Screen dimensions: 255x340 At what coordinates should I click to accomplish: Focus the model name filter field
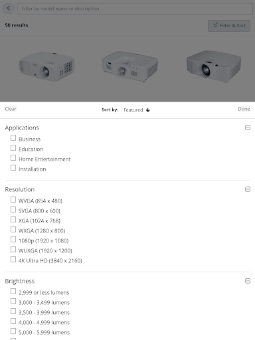click(x=135, y=9)
